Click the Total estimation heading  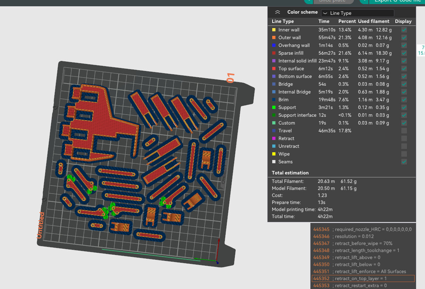click(x=290, y=173)
